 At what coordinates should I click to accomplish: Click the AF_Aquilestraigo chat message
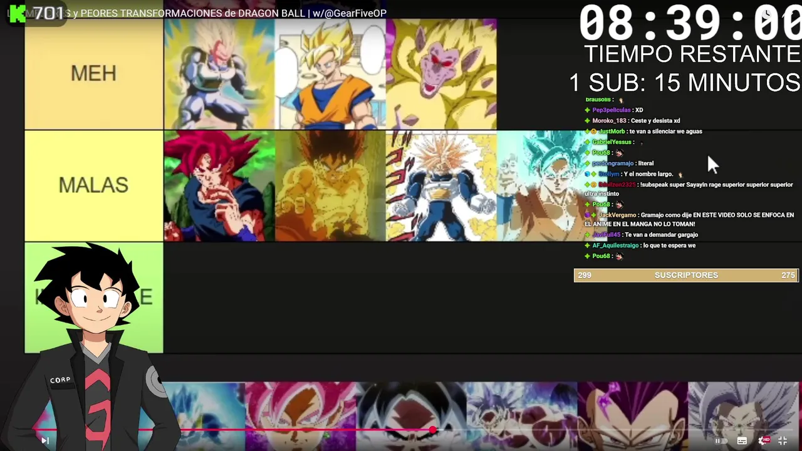point(640,246)
